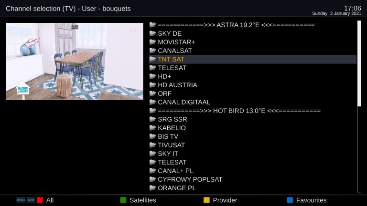Click the MENU key icon
Image resolution: width=367 pixels, height=206 pixels.
[21, 200]
